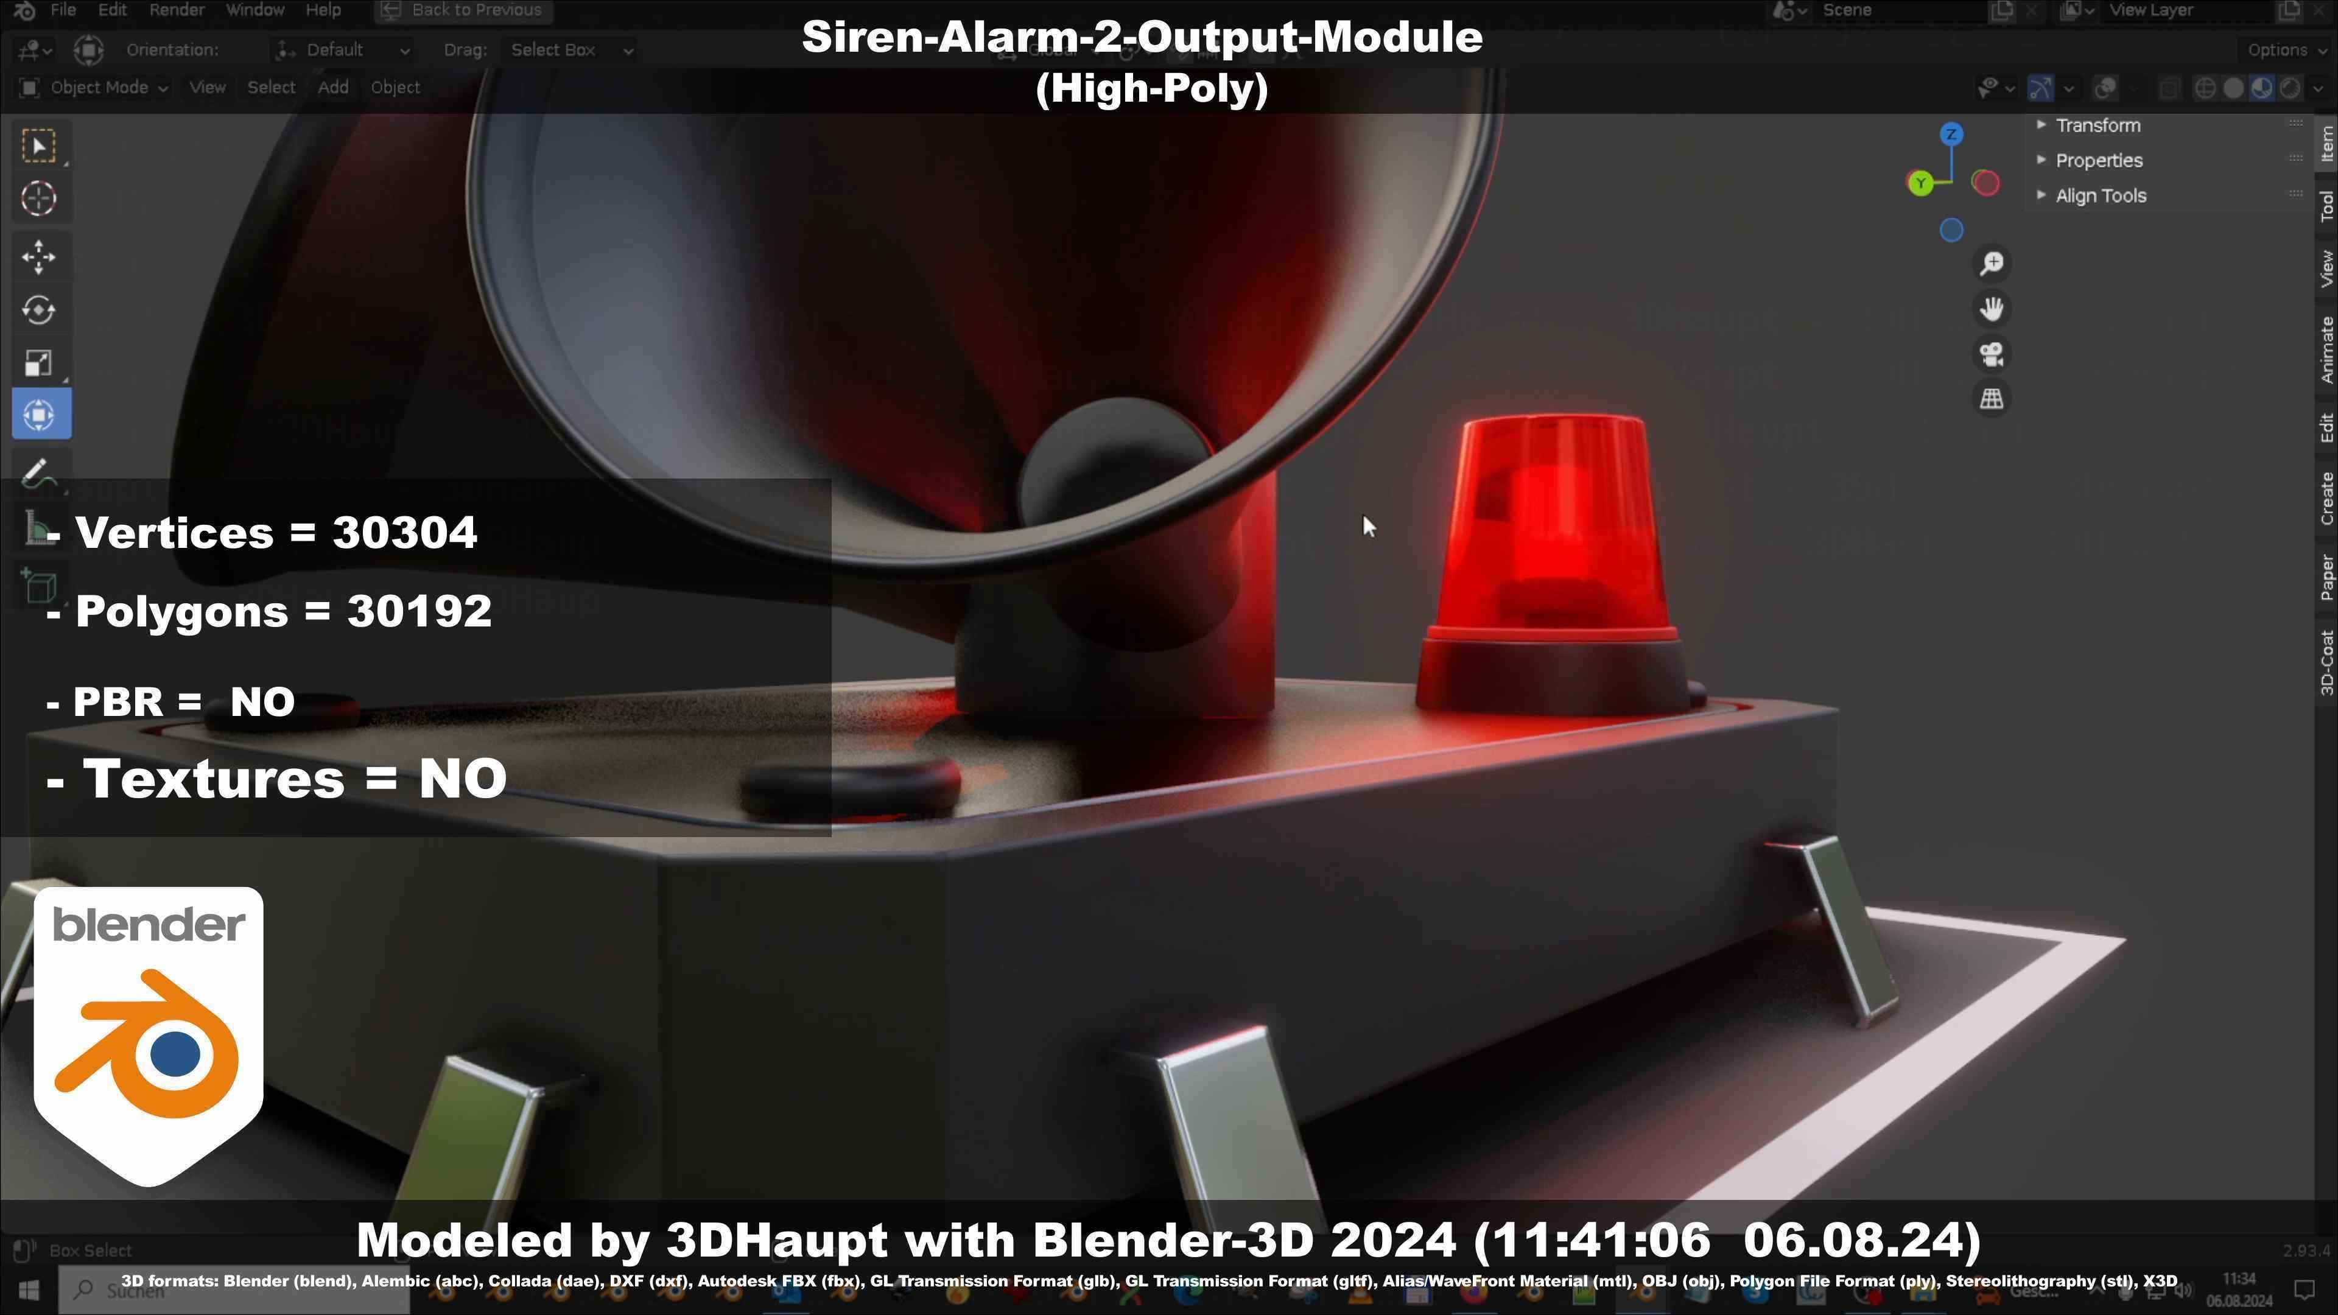Click the lower blue negative Z gizmo ball

point(1952,231)
